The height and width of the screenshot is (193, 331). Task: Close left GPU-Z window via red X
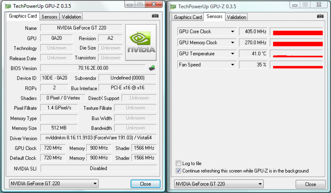tap(154, 4)
